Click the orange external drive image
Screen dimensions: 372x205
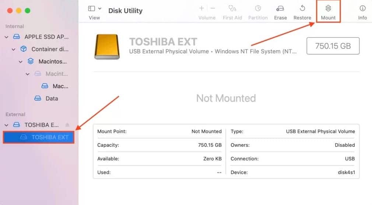107,47
